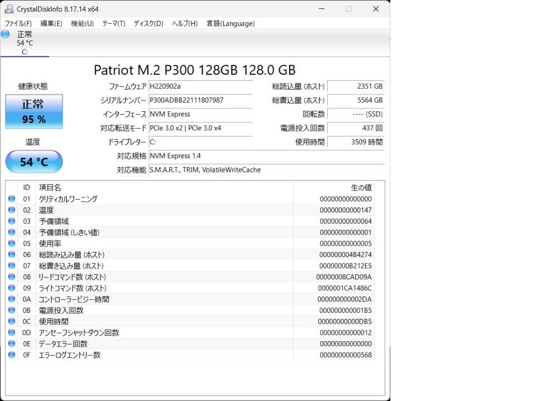
Task: Click the status icon for コントローラービジー時間
Action: pos(11,299)
